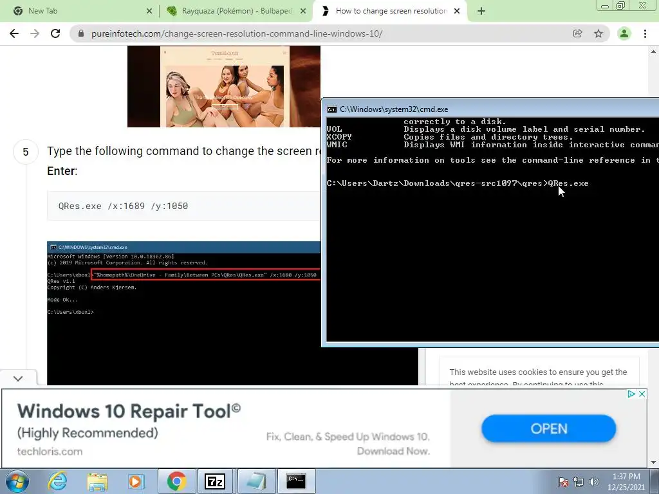This screenshot has height=494, width=659.
Task: Click QRes.exe text in cmd prompt
Action: pyautogui.click(x=568, y=183)
